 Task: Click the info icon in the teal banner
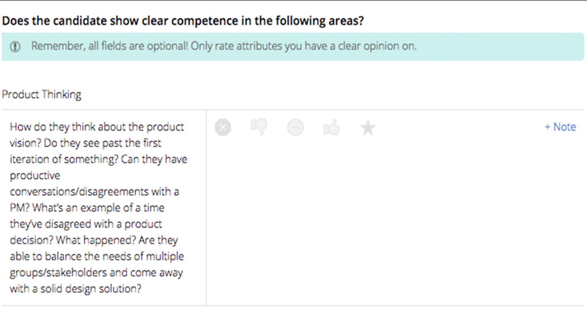[16, 46]
